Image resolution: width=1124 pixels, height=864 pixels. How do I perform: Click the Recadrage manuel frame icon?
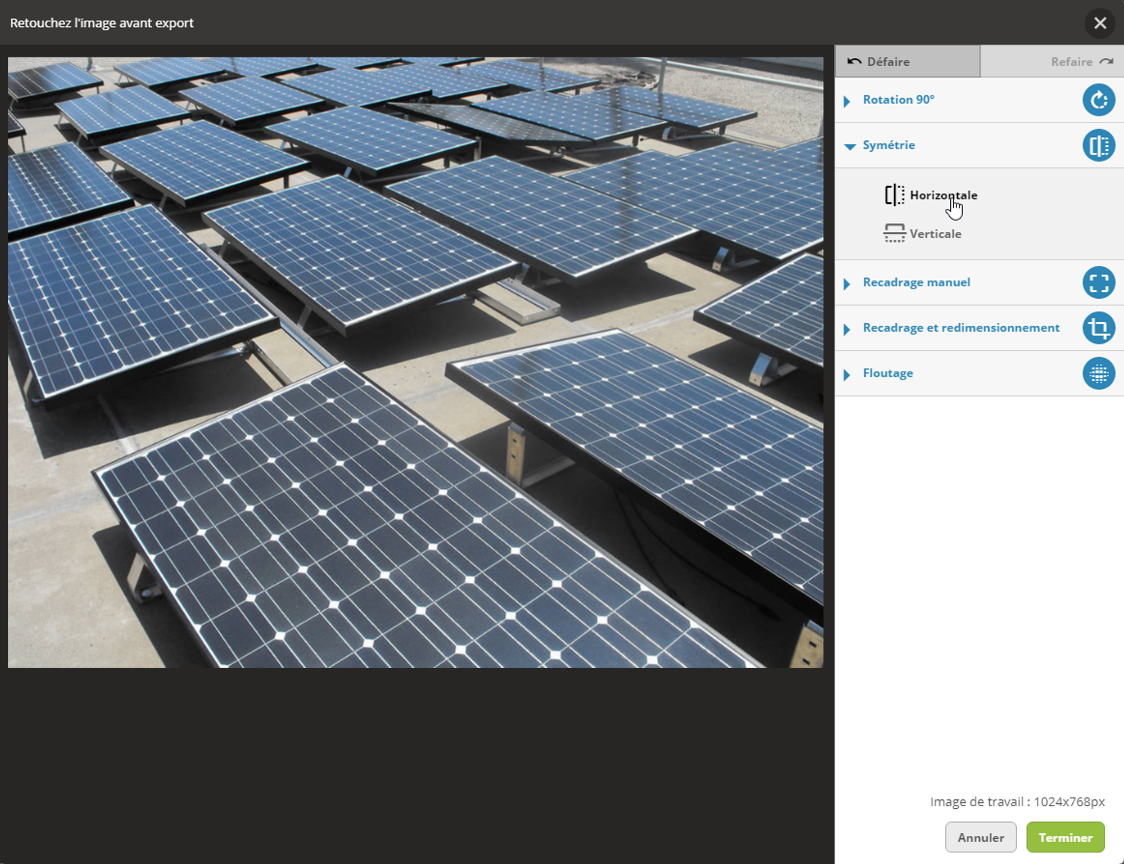(x=1098, y=282)
